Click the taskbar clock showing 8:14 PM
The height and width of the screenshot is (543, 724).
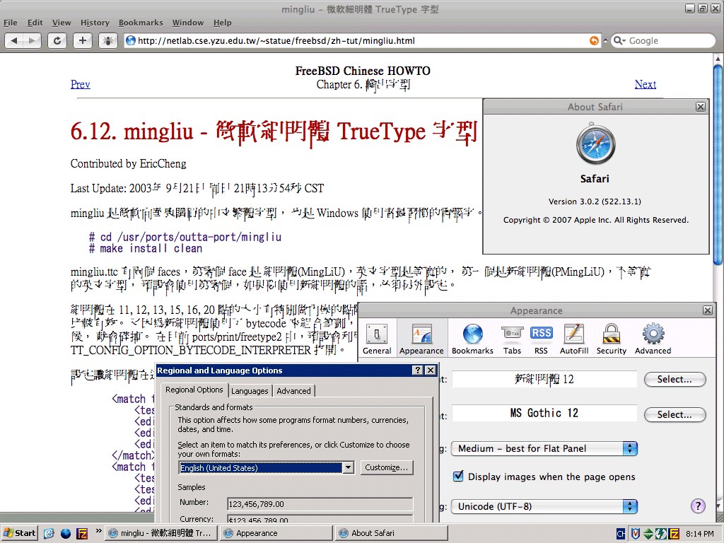coord(699,534)
